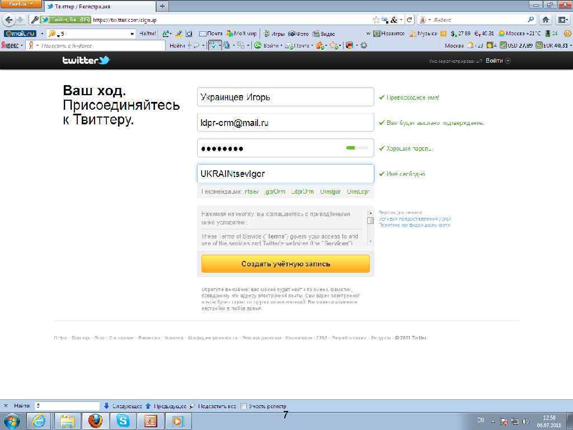This screenshot has height=430, width=573.
Task: Open Skype from the taskbar
Action: [123, 422]
